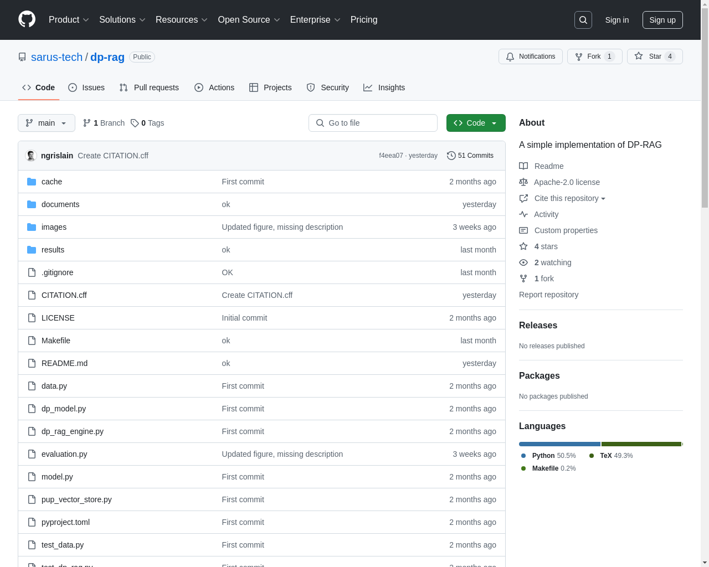Switch to the Security tab
Screen dimensions: 709x567
pos(327,87)
